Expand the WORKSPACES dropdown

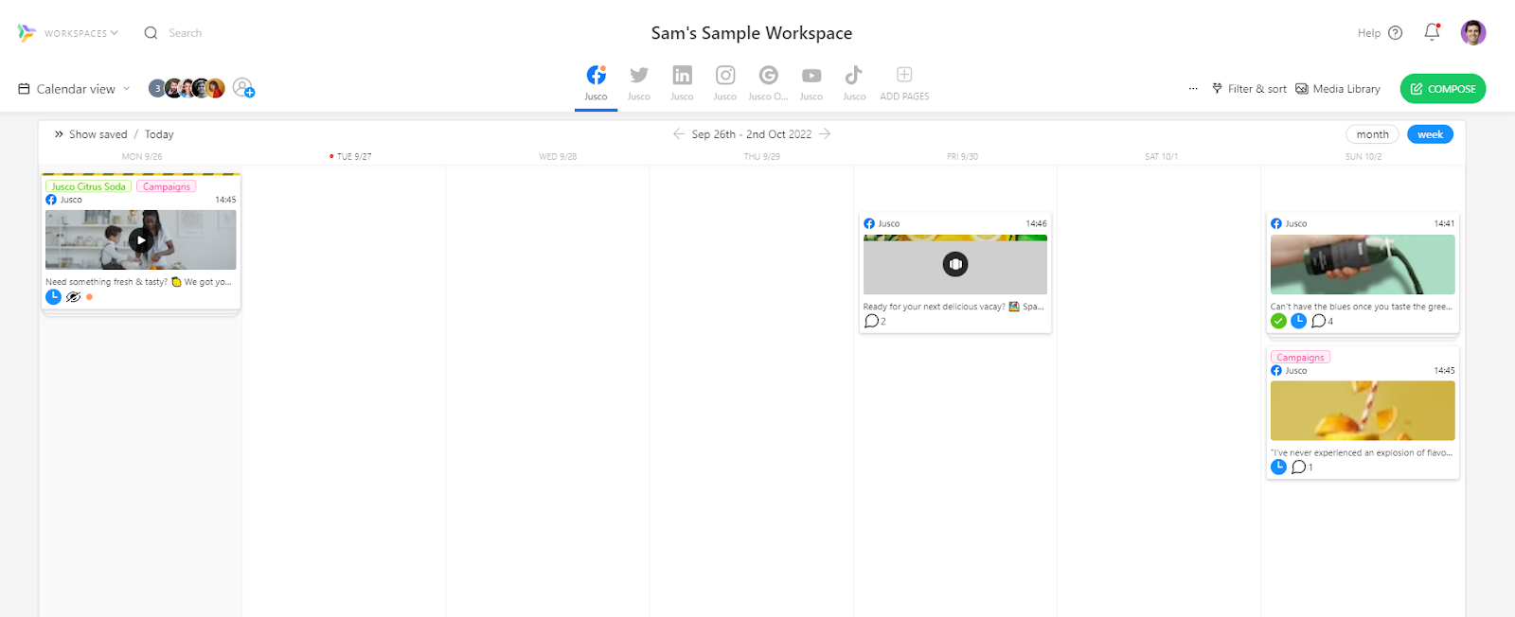click(81, 33)
